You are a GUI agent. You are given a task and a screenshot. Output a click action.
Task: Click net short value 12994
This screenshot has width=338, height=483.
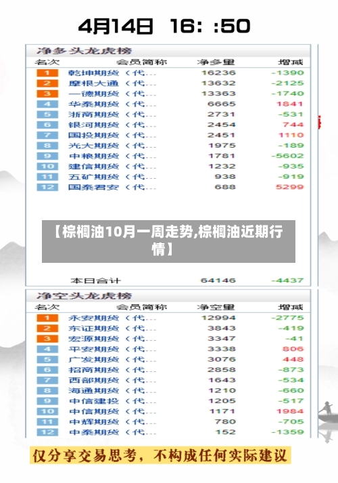(x=218, y=318)
